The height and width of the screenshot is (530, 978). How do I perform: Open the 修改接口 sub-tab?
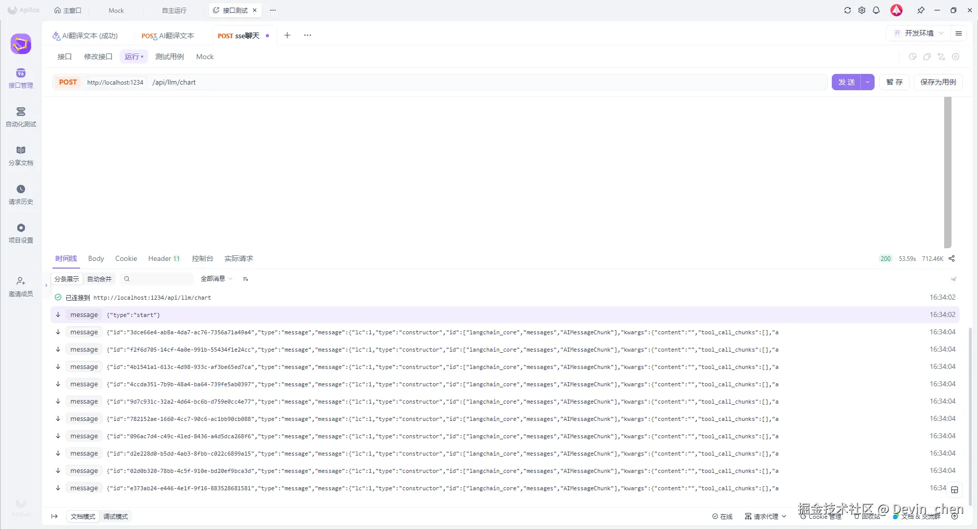tap(98, 57)
